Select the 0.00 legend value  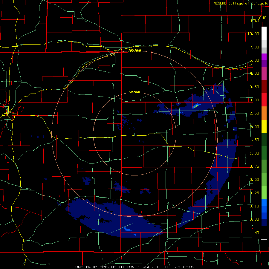254,219
